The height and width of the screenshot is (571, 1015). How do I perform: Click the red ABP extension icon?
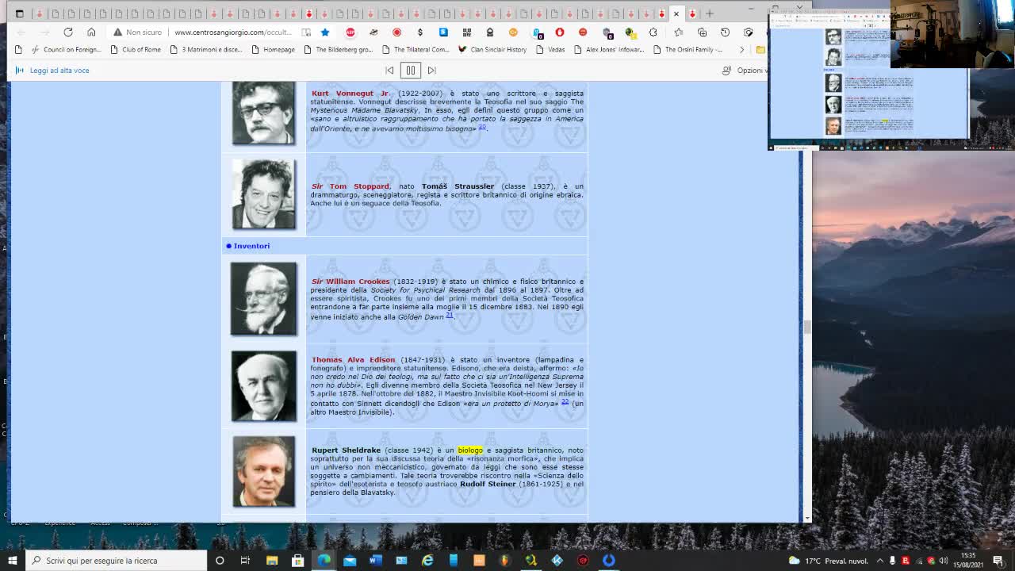pyautogui.click(x=350, y=32)
